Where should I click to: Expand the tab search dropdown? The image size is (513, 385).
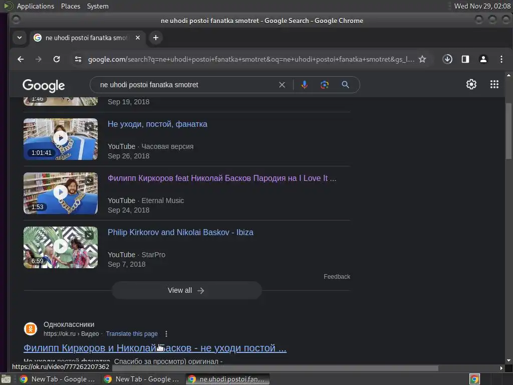point(20,38)
